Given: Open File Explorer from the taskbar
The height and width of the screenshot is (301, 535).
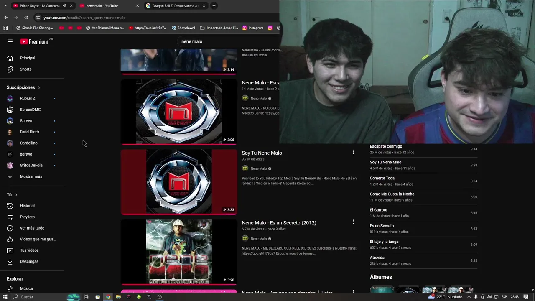Looking at the screenshot, I should [x=118, y=297].
